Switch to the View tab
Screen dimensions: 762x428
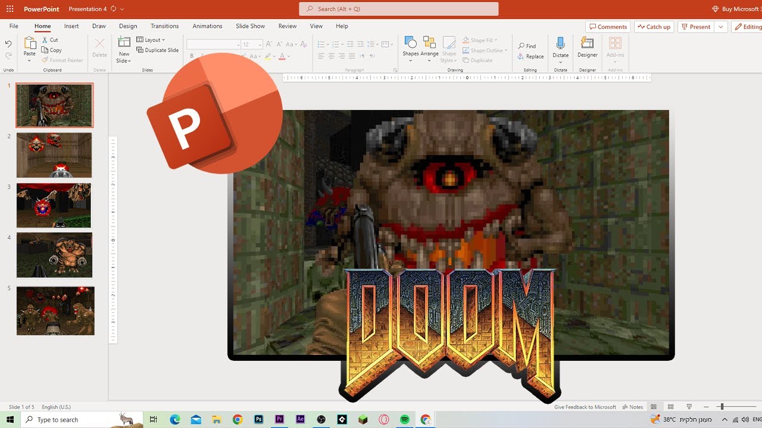(316, 26)
